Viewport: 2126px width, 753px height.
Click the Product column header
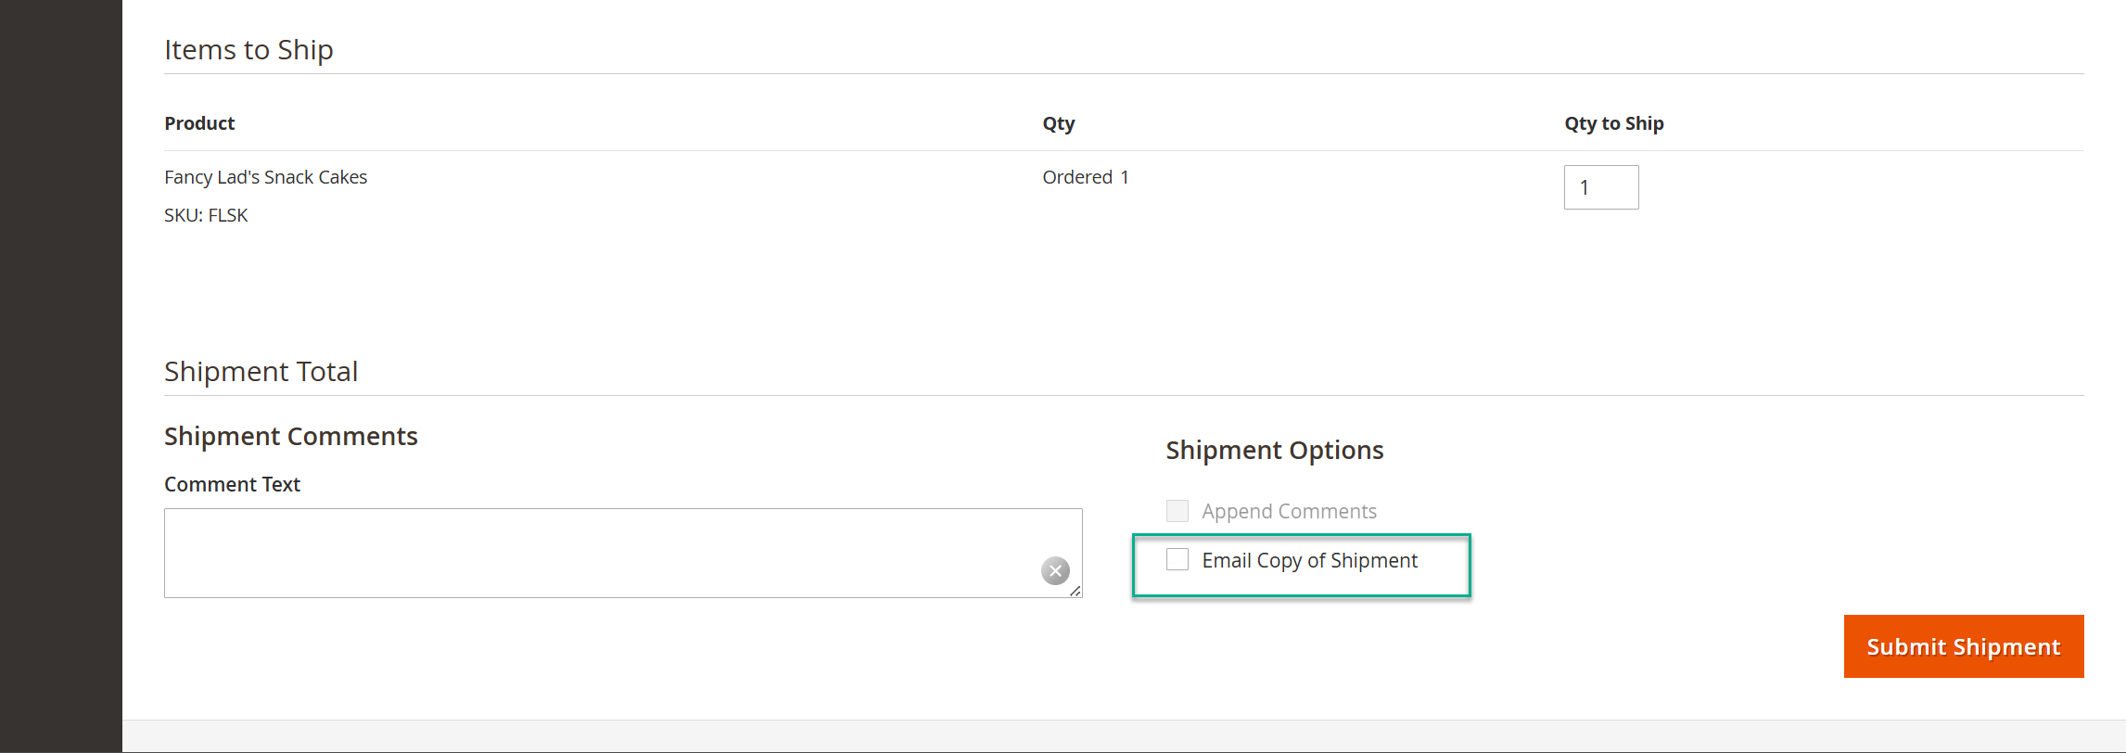199,123
